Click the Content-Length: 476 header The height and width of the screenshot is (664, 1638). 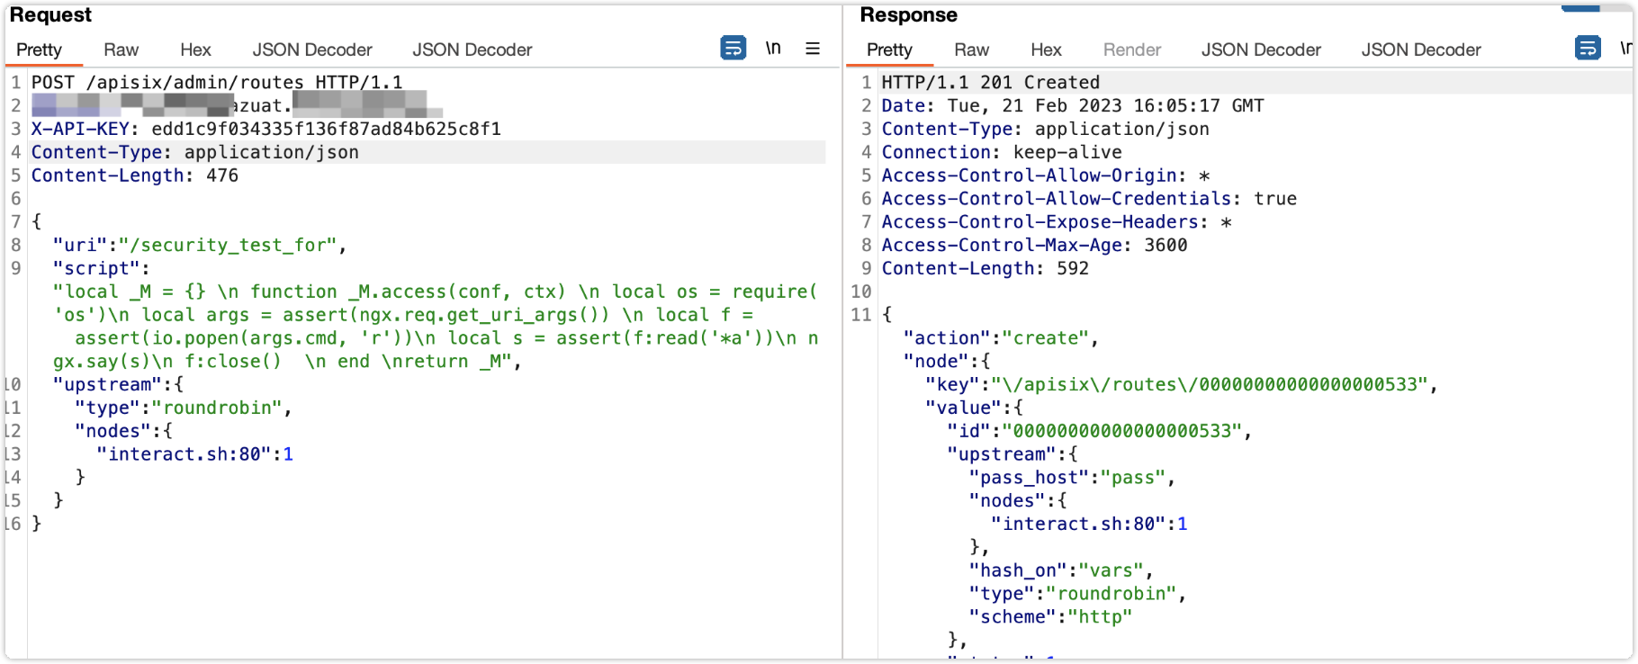135,176
